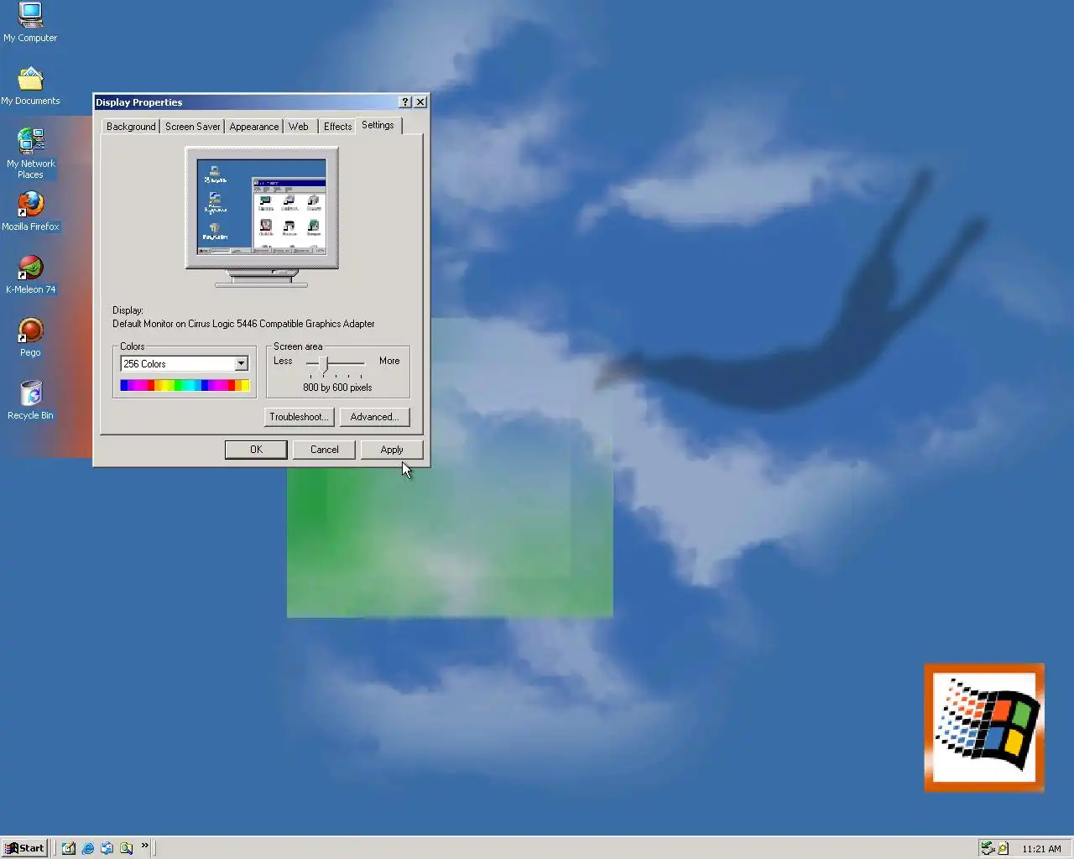
Task: Launch Internet Explorer from quick launch
Action: (x=88, y=848)
